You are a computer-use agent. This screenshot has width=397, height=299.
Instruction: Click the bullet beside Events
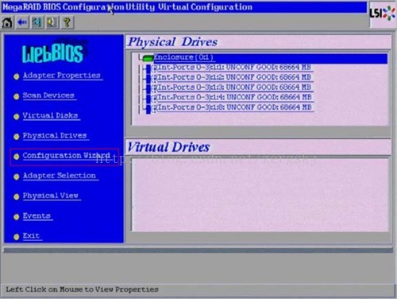pos(17,217)
